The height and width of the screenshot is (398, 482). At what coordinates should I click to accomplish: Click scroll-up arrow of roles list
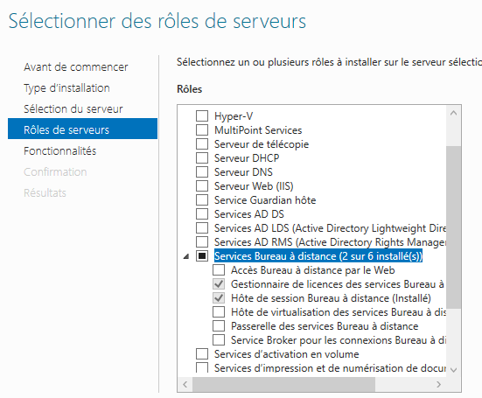(x=453, y=113)
